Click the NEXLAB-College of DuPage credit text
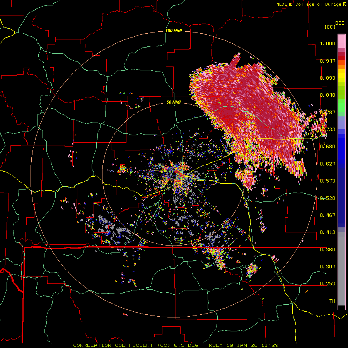 click(309, 4)
